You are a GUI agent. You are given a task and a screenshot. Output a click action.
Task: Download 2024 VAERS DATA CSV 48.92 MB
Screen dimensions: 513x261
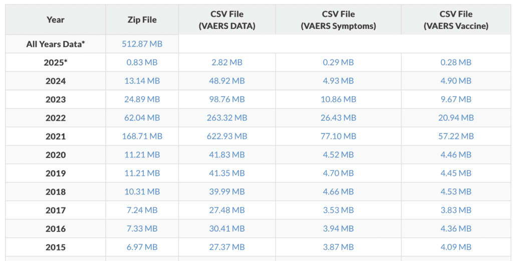[x=227, y=81]
